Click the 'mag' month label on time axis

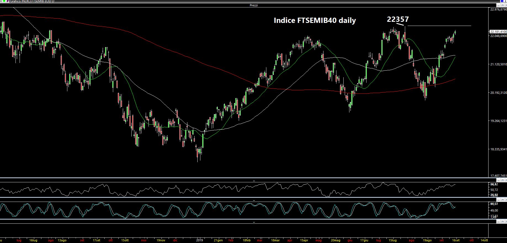tap(319, 240)
